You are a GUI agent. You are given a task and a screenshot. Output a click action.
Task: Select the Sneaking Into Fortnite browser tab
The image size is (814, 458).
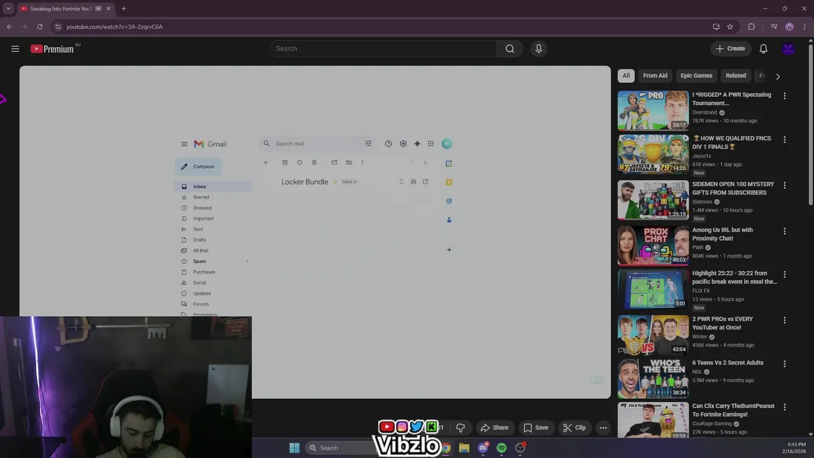point(66,9)
